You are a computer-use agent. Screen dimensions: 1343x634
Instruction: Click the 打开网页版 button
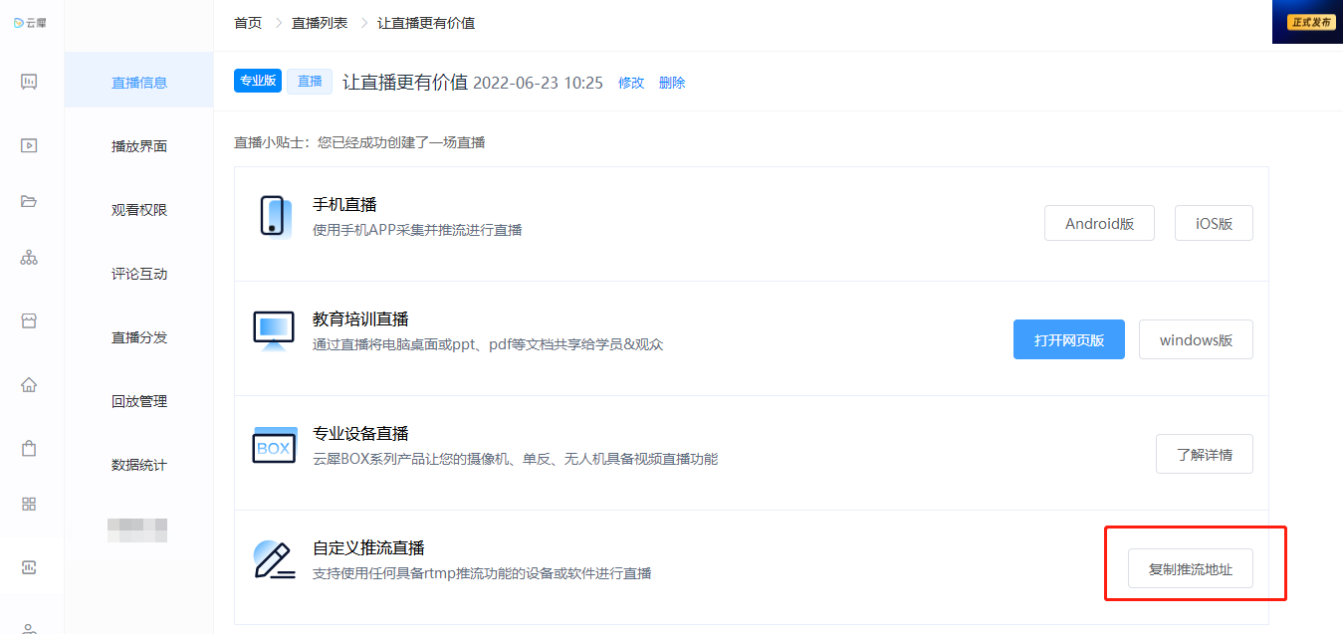tap(1069, 339)
